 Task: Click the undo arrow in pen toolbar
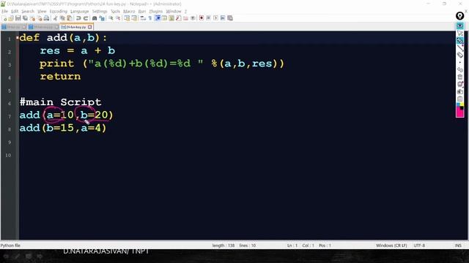(x=460, y=69)
